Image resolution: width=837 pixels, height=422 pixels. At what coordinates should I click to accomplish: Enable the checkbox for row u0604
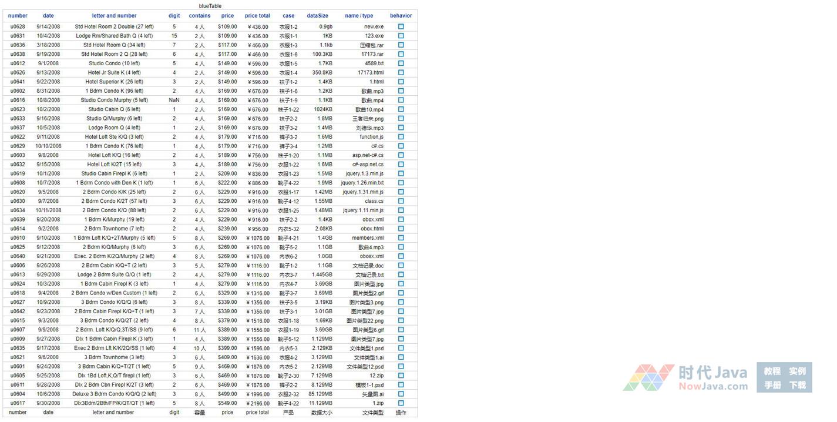click(401, 394)
